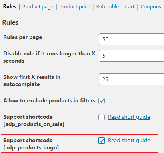
Task: Open the Coupons tab
Action: 151,7
